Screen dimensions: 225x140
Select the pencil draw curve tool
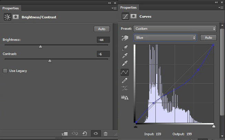124,80
